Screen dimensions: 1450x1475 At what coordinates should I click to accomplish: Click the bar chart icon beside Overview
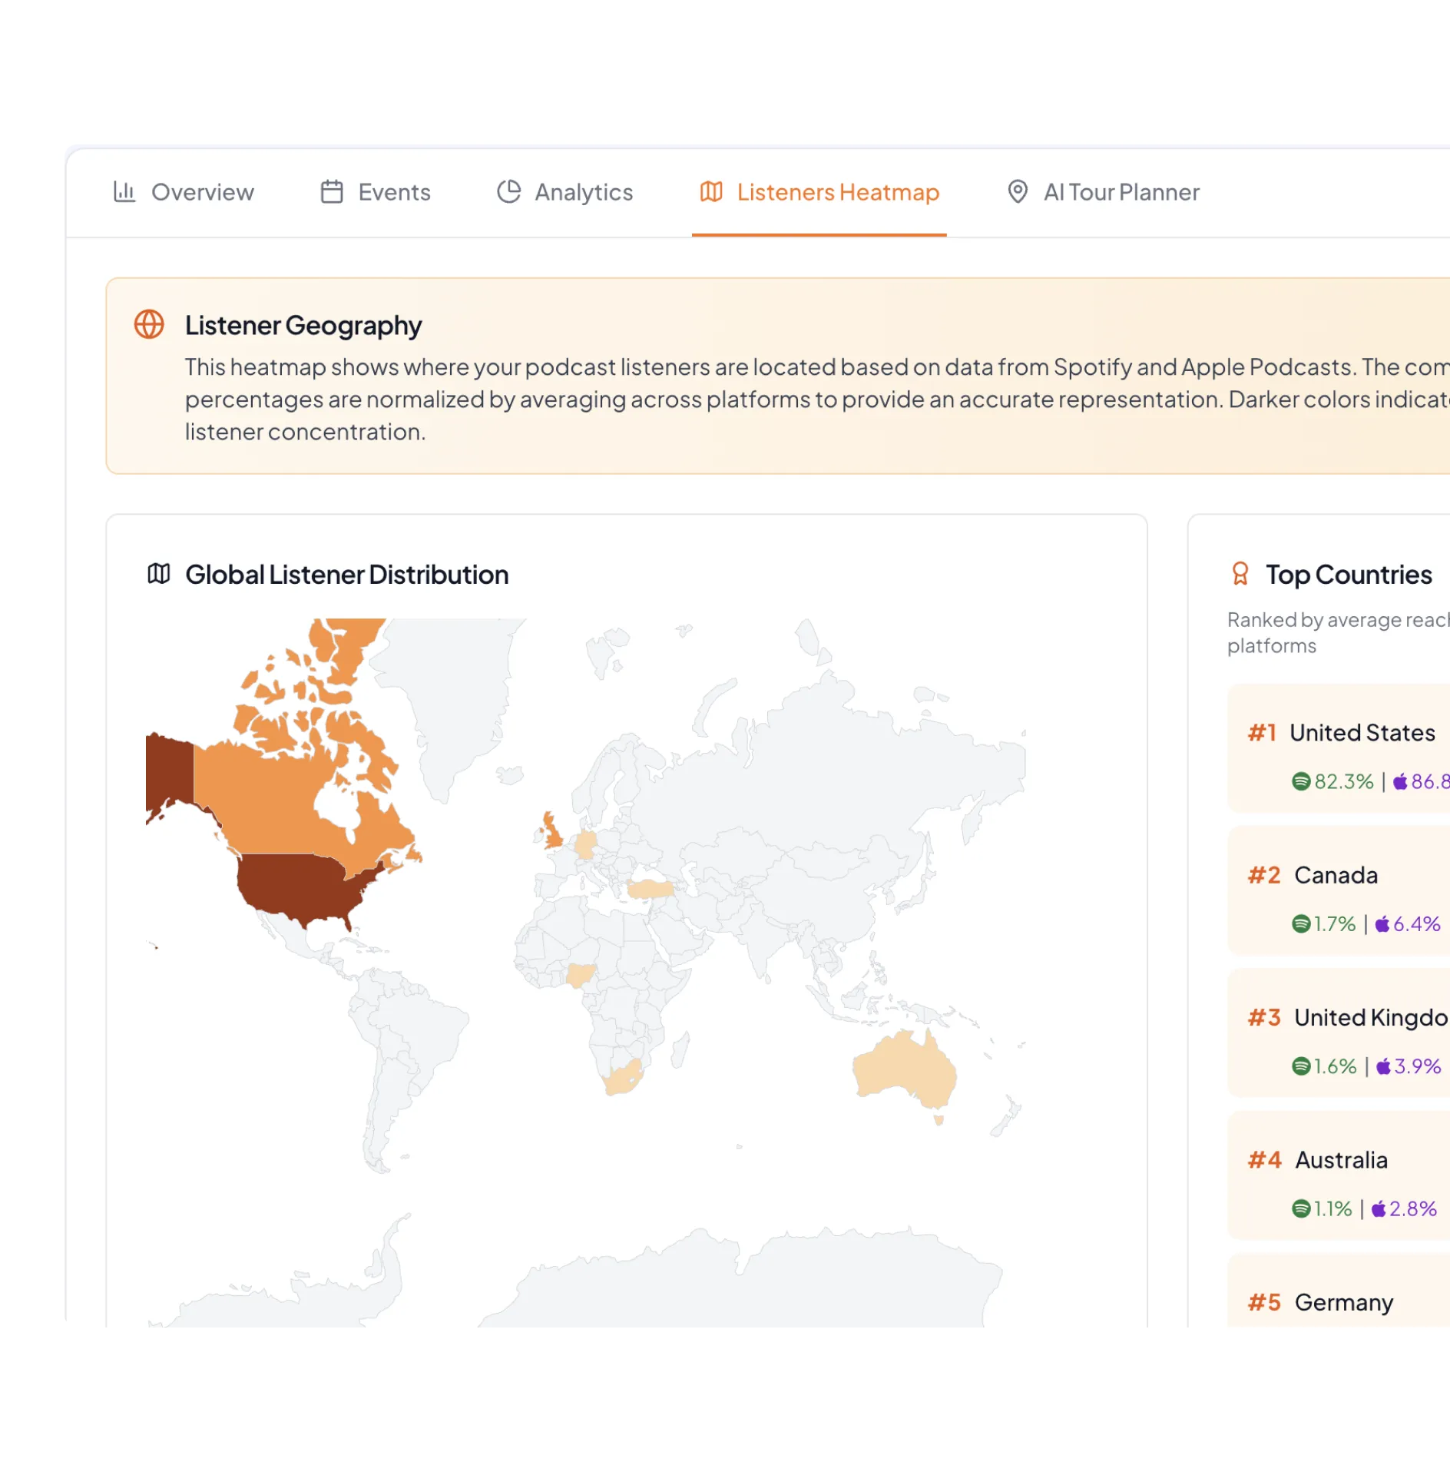click(x=124, y=192)
